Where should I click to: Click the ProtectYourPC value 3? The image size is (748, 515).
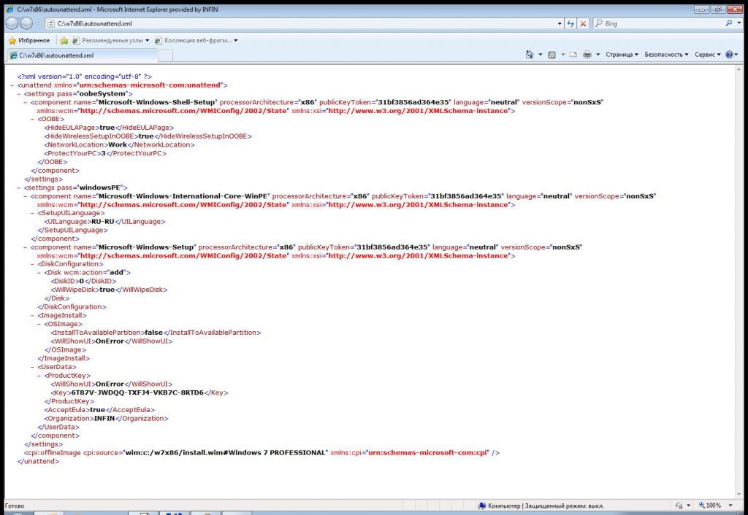tap(103, 153)
